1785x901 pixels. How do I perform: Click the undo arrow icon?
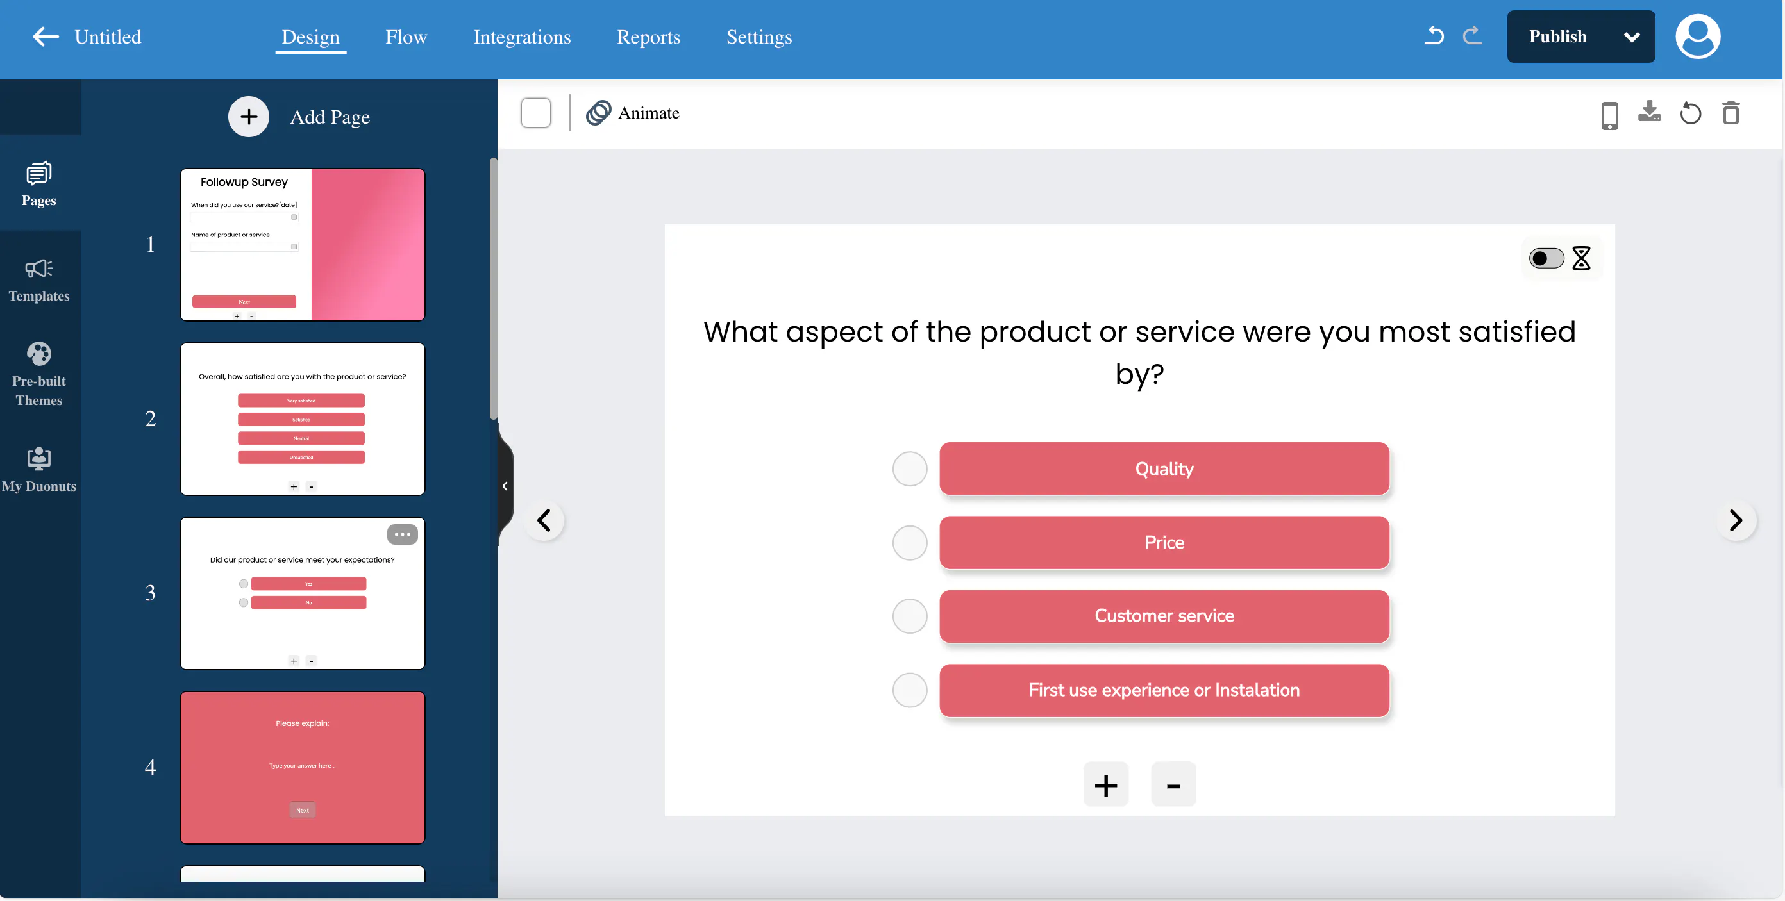(1434, 36)
